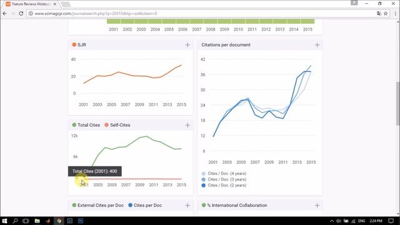Screen dimensions: 400x225
Task: Click the volume icon in system tray
Action: pyautogui.click(x=339, y=221)
